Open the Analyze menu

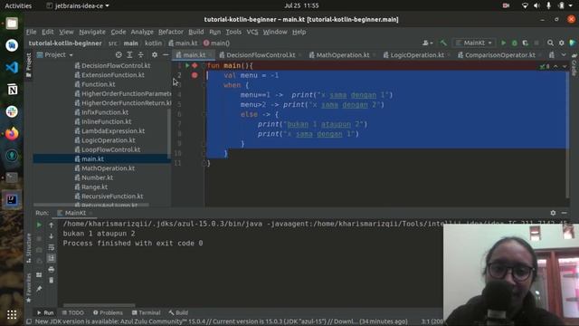[142, 32]
